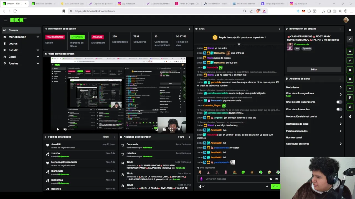
Task: Click Hostear canal
Action: click(x=294, y=137)
